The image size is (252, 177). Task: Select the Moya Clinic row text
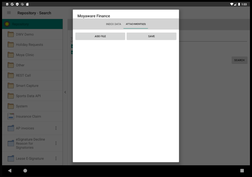click(x=25, y=55)
